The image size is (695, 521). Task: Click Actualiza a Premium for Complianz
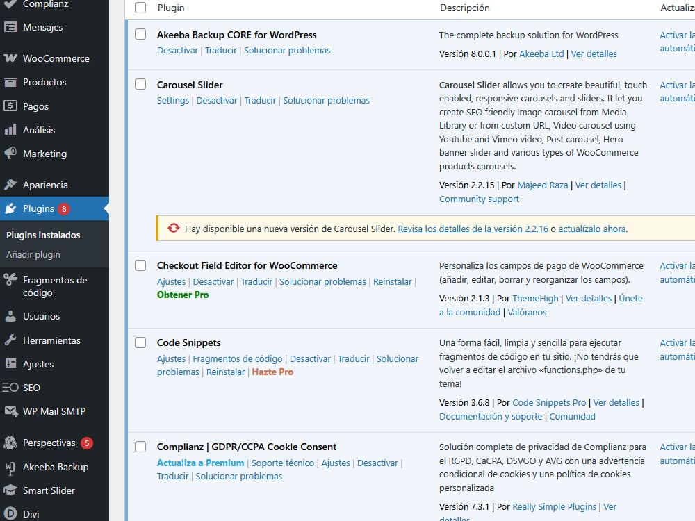pos(200,463)
